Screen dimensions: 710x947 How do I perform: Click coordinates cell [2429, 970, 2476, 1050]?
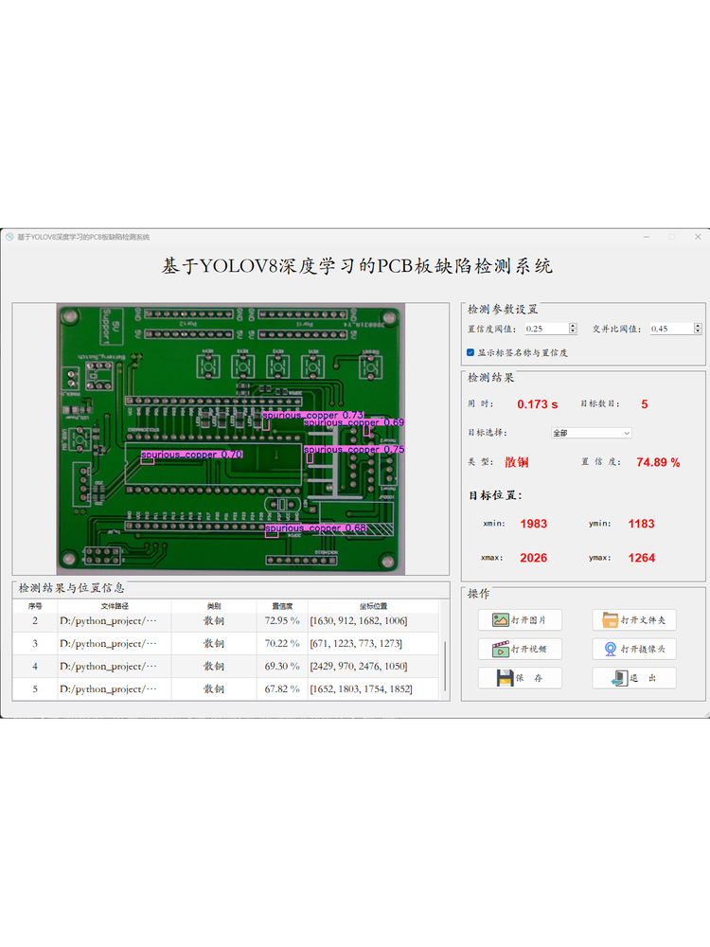(373, 666)
